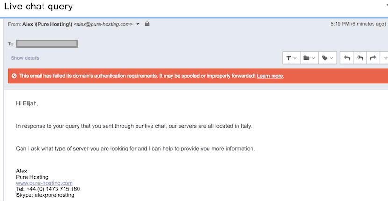Click the Reply arrow icon
The height and width of the screenshot is (201, 388).
pos(347,58)
